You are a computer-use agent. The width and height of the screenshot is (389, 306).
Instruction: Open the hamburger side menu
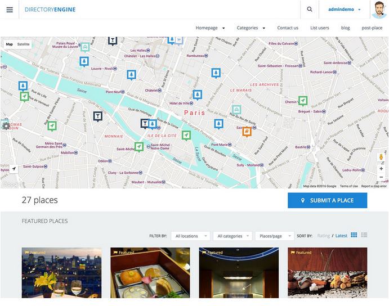pyautogui.click(x=10, y=10)
